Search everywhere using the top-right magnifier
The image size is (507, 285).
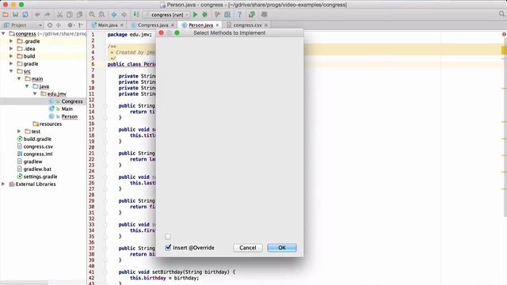point(501,14)
